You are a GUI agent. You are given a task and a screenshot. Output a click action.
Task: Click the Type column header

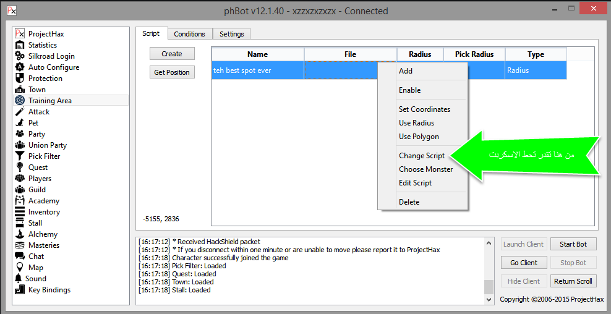[536, 54]
